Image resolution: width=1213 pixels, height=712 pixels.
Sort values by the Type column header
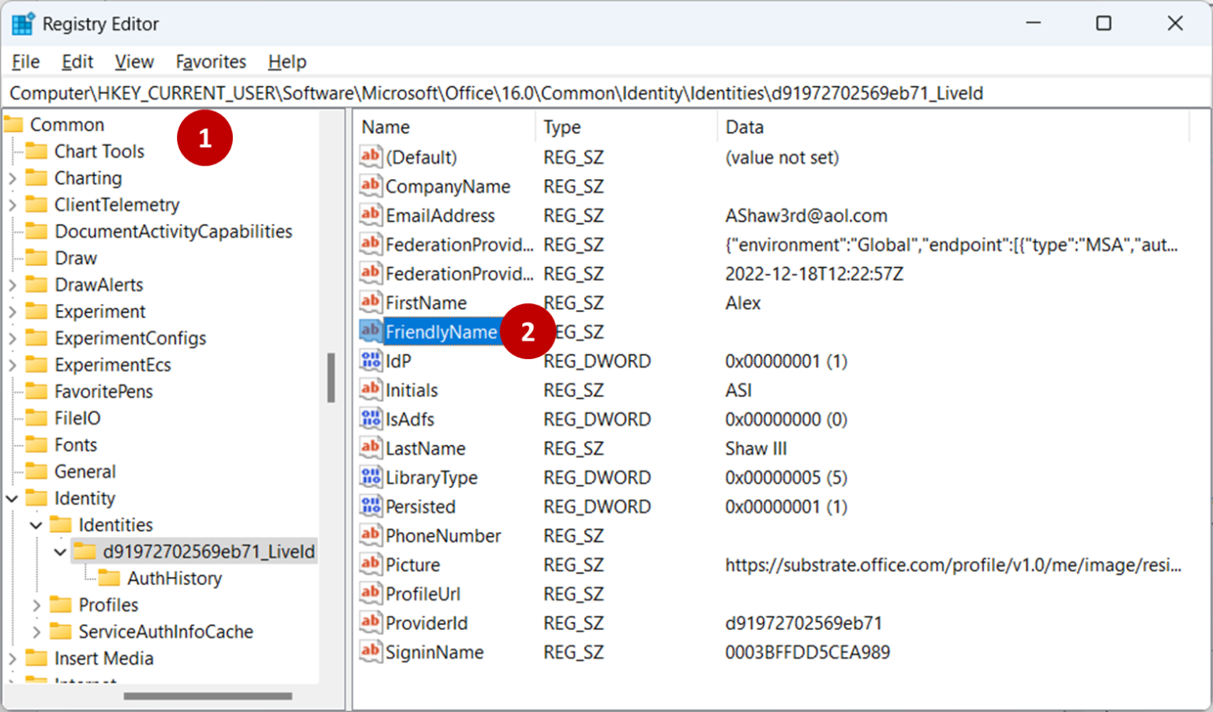624,126
